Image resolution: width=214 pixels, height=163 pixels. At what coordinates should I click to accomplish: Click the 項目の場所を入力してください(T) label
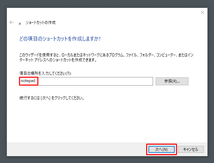45,73
